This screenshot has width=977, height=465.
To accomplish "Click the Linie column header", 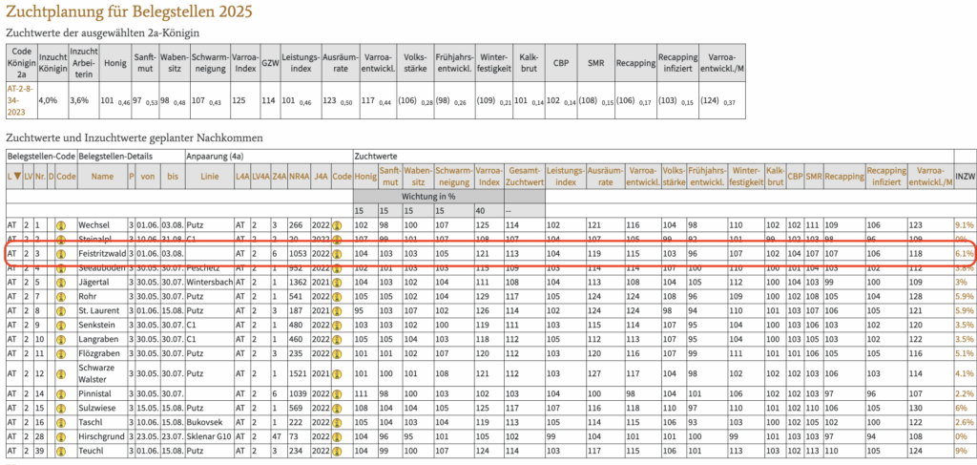I will click(208, 177).
